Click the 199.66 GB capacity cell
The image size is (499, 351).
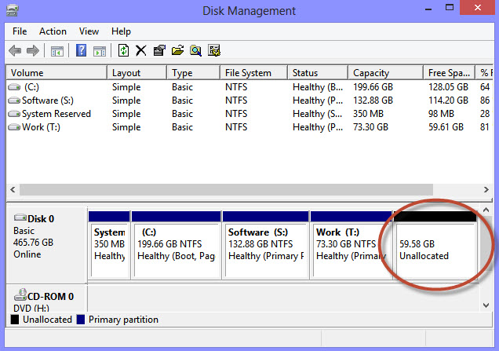(x=373, y=87)
